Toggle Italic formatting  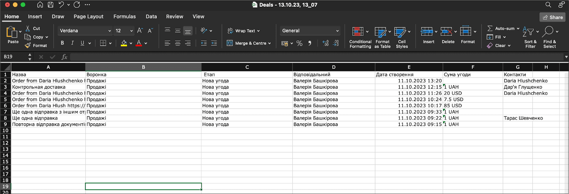(x=72, y=43)
